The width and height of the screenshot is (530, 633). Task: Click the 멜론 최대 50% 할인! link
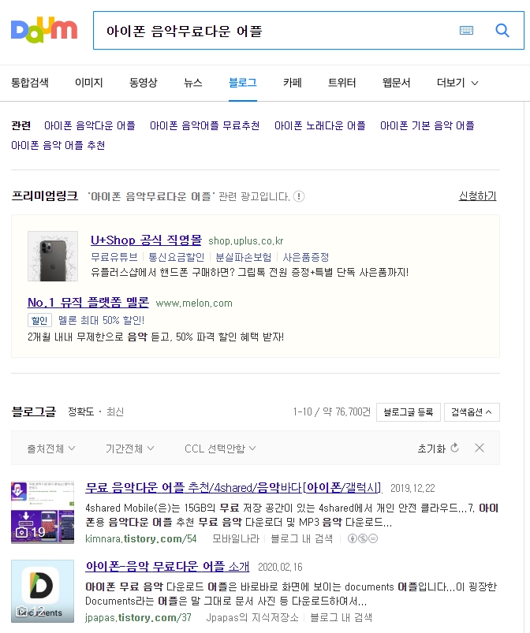click(102, 320)
